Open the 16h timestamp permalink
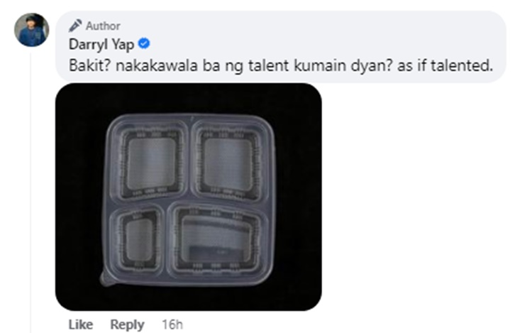Image resolution: width=532 pixels, height=333 pixels. (x=172, y=324)
